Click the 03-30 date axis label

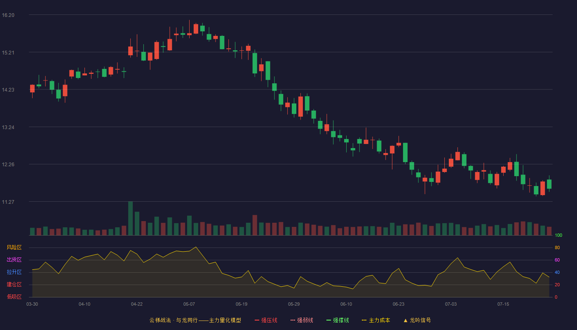pyautogui.click(x=32, y=304)
